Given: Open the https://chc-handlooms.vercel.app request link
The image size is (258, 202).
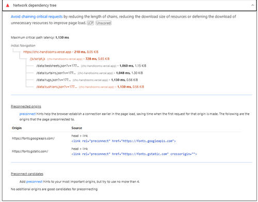Looking at the screenshot, I should coord(47,52).
